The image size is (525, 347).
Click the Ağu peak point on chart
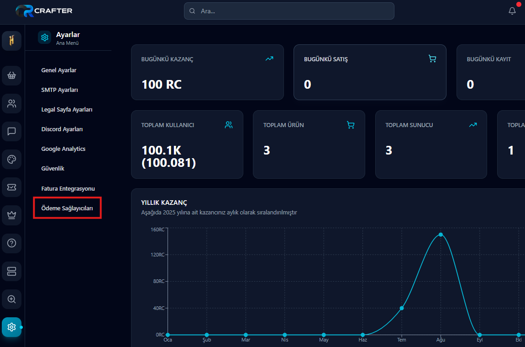441,235
